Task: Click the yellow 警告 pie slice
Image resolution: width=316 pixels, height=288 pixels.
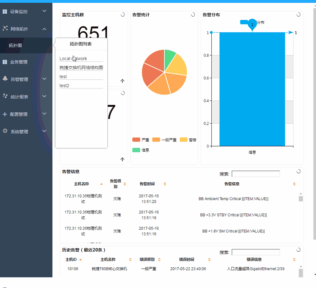Action: tap(178, 65)
